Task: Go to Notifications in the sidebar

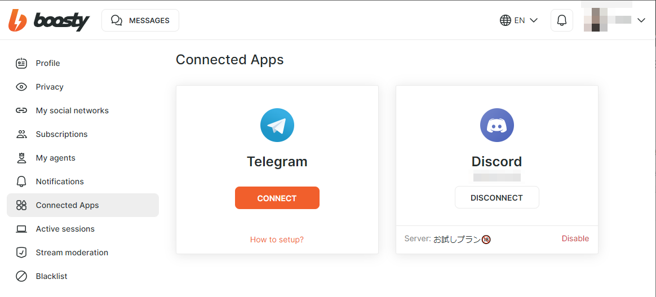Action: tap(83, 181)
